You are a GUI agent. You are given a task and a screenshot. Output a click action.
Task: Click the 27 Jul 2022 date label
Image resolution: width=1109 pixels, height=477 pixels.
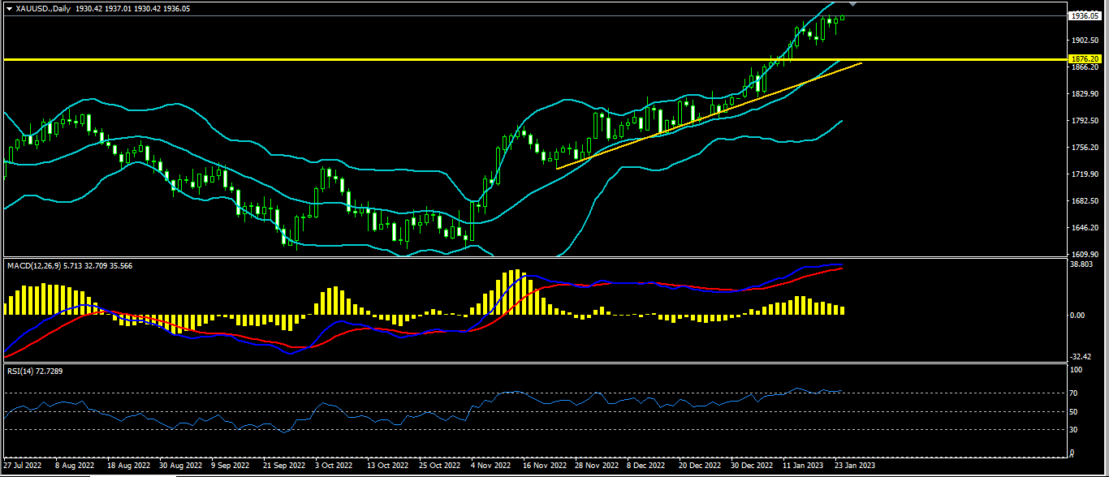pos(22,466)
